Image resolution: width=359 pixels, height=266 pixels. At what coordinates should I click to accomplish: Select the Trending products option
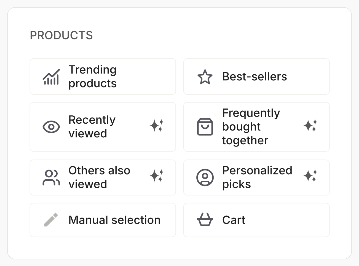(103, 77)
